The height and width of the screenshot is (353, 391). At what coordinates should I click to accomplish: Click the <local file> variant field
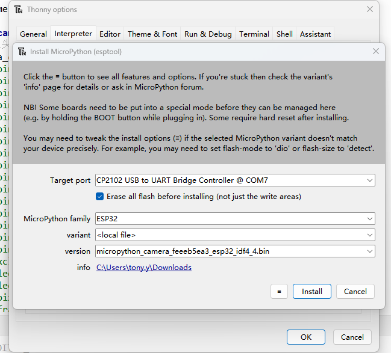235,235
